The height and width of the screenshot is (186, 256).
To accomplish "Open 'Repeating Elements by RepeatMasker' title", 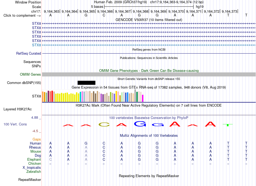I will (x=149, y=176).
